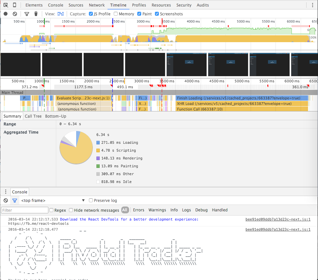Screen dimensions: 318x280
Task: Click the white Idle legend swatch
Action: click(x=98, y=182)
